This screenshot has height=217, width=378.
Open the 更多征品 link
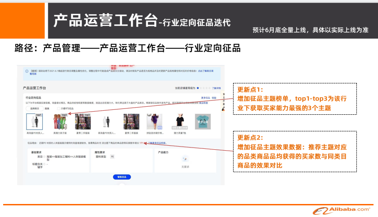point(205,98)
